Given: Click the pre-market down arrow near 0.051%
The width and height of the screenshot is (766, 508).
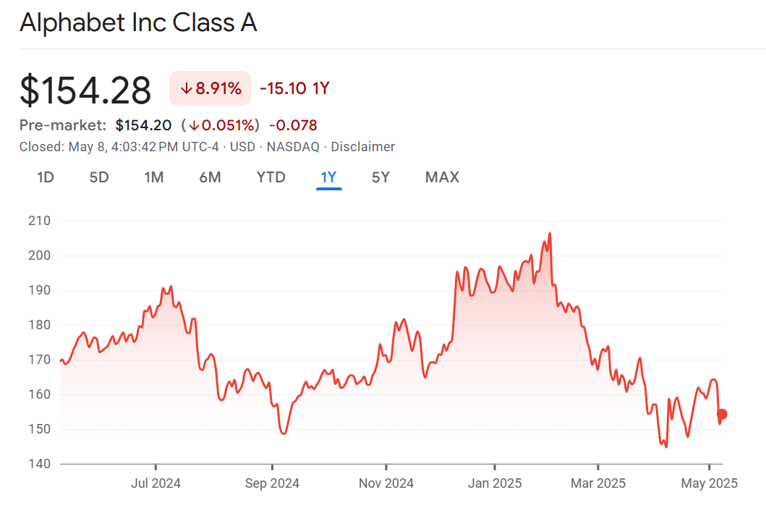Looking at the screenshot, I should [195, 125].
